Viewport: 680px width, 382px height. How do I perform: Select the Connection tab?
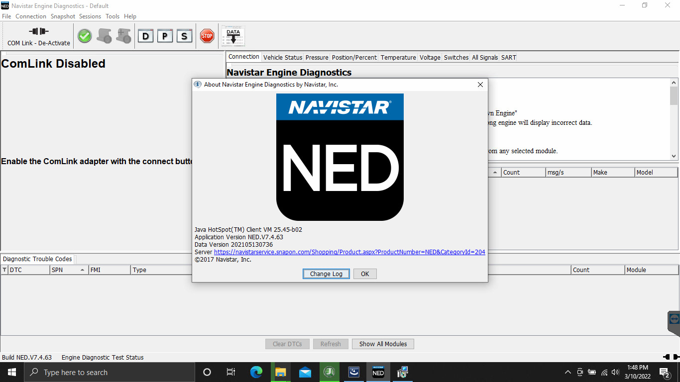[x=244, y=57]
